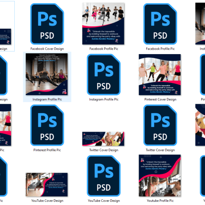Click the 'Youtube Profile Pic' file name
Viewport: 205px width, 205px height.
(160, 200)
